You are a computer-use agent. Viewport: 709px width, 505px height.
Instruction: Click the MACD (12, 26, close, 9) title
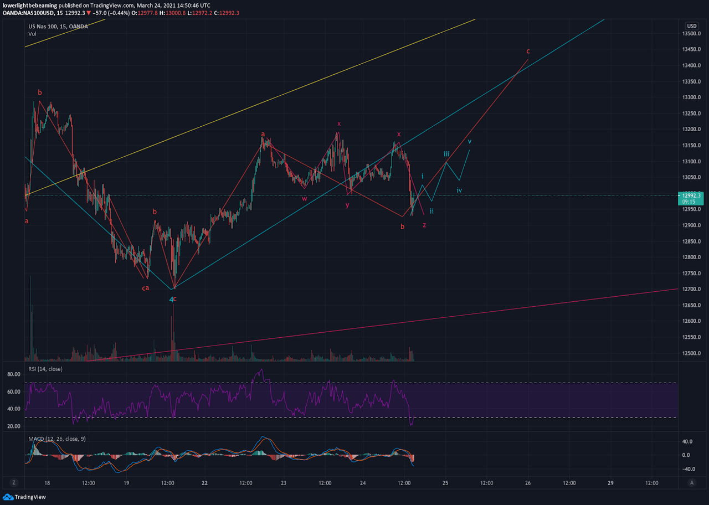(x=57, y=439)
